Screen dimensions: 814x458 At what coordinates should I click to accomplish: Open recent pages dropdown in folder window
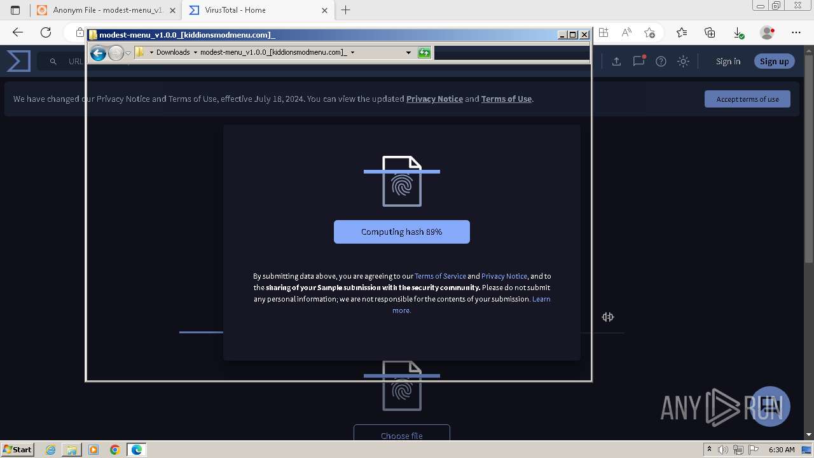coord(128,53)
